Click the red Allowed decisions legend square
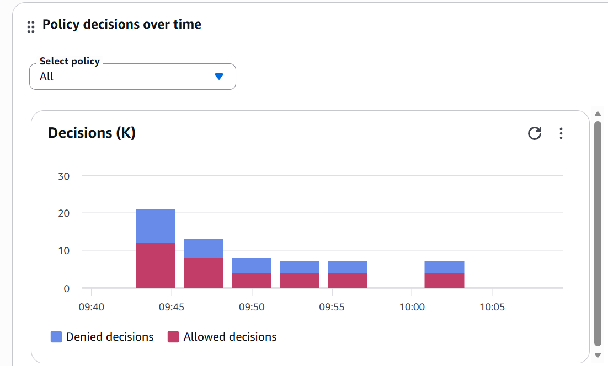The height and width of the screenshot is (366, 608). pyautogui.click(x=173, y=336)
